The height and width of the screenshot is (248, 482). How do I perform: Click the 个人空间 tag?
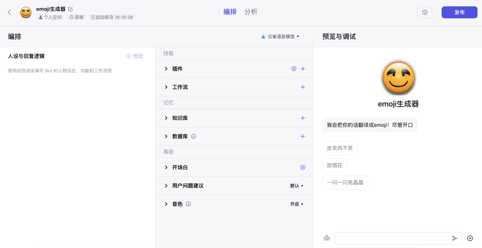50,17
